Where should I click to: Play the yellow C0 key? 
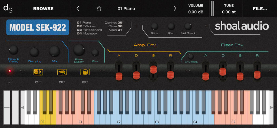(x=42, y=119)
